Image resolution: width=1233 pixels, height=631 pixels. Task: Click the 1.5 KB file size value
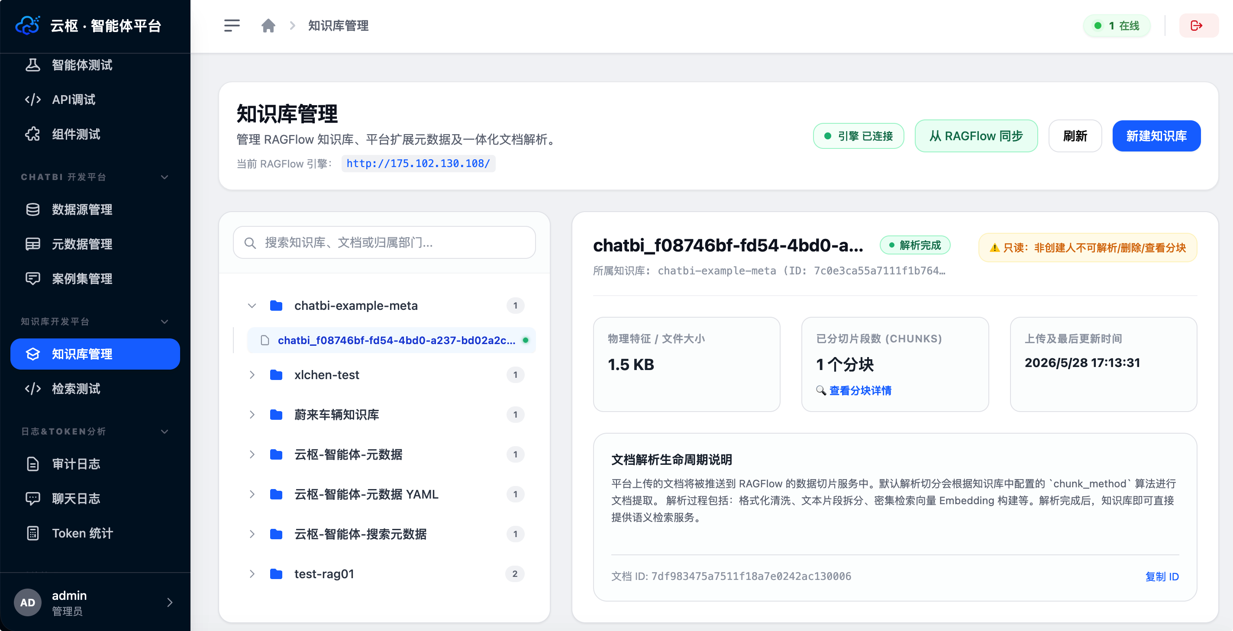click(x=630, y=364)
